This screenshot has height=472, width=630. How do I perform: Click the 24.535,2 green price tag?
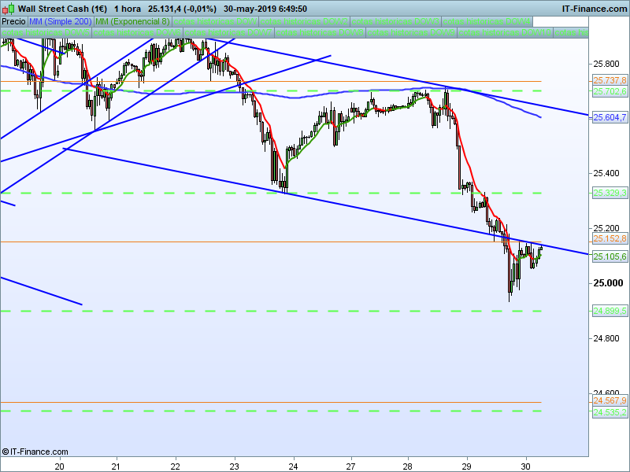(x=610, y=412)
